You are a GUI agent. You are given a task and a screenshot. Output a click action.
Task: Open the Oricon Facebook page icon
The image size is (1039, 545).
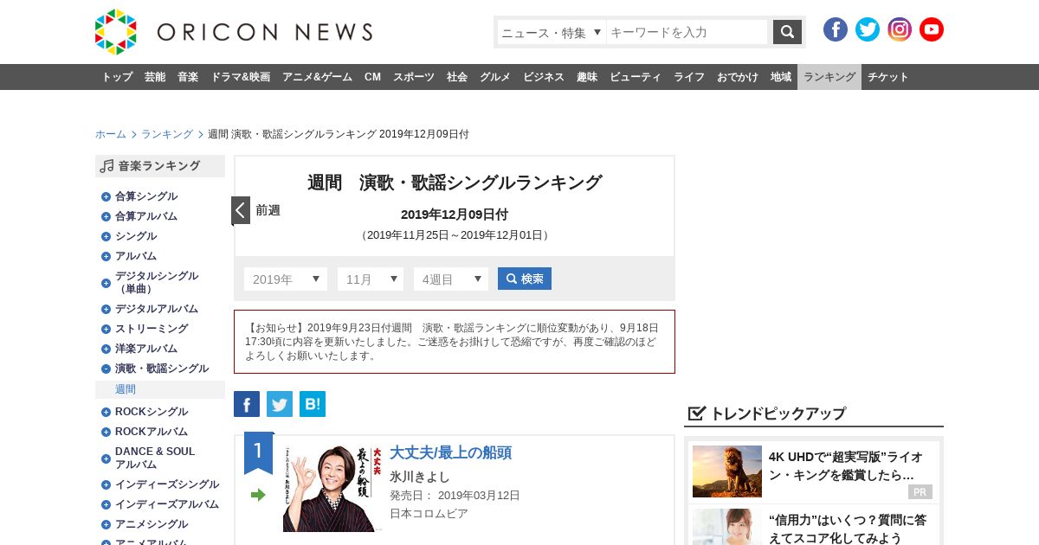coord(836,29)
